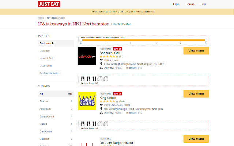Click King Kebab cuisine cutlery icon
Viewport: 234px width, 146px height.
101,105
